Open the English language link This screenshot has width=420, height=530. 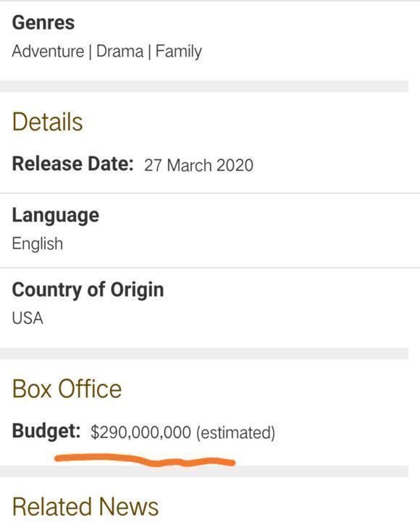[x=38, y=244]
